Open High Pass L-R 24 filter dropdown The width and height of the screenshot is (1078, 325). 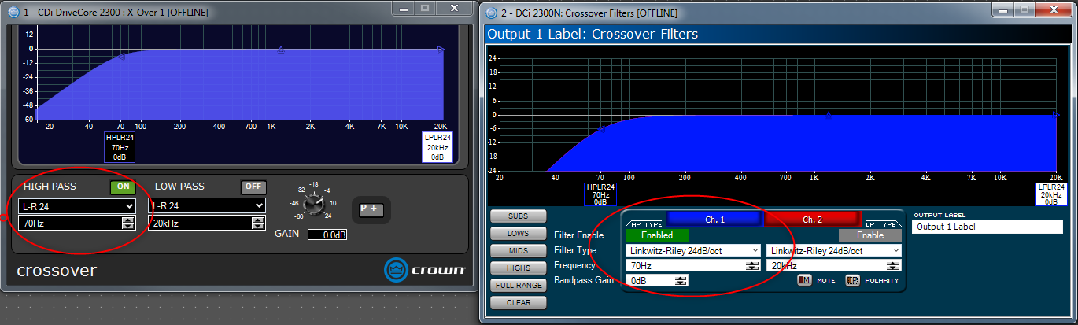(77, 205)
